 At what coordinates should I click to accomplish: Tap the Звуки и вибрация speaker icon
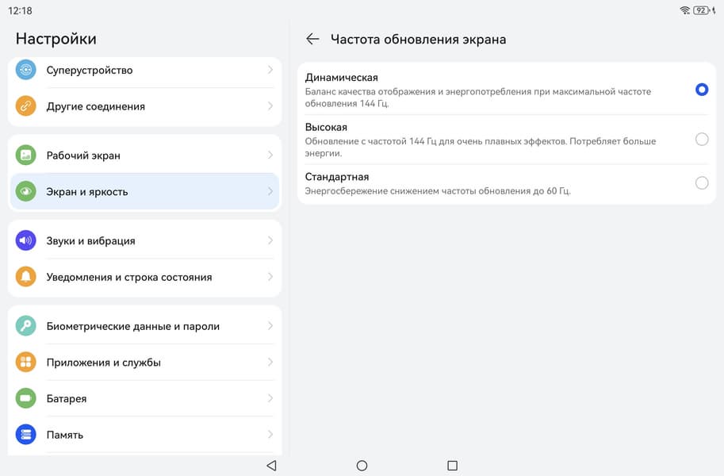26,241
